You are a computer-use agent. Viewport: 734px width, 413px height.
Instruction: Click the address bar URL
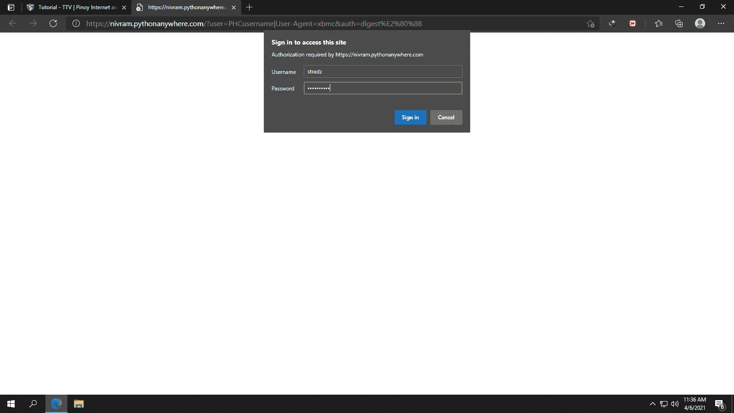[254, 23]
